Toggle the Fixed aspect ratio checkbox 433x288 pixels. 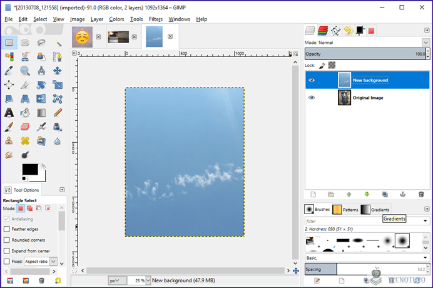(x=7, y=261)
